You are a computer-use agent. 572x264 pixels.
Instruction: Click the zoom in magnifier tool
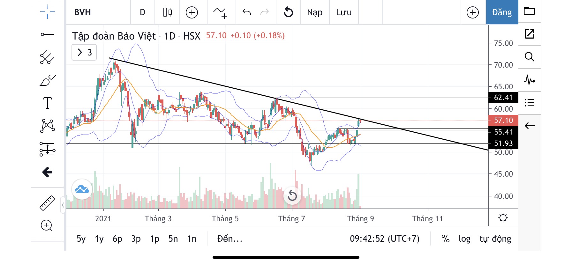point(47,225)
